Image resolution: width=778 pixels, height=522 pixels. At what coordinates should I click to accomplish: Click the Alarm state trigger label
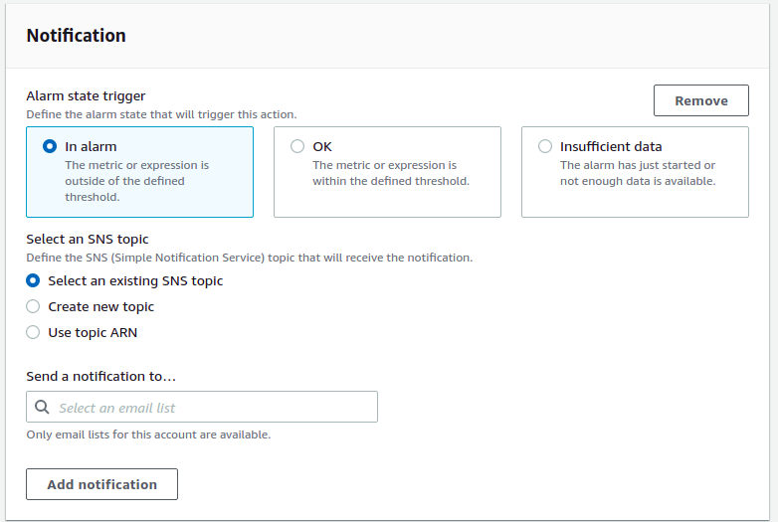pyautogui.click(x=86, y=95)
